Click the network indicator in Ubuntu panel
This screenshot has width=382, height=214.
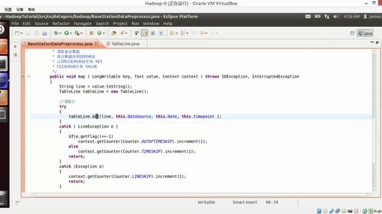(x=326, y=17)
